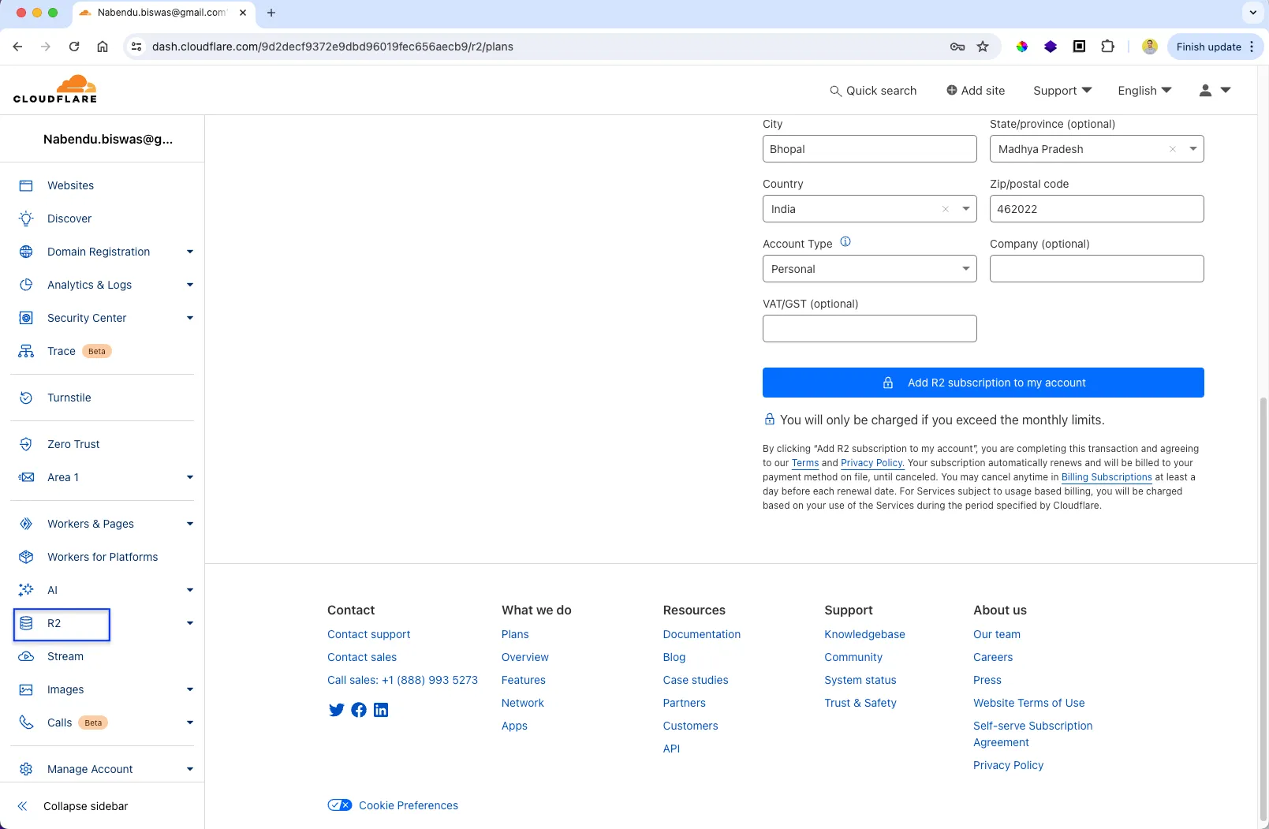The image size is (1269, 829).
Task: Click the Area 1 envelope icon
Action: tap(26, 477)
